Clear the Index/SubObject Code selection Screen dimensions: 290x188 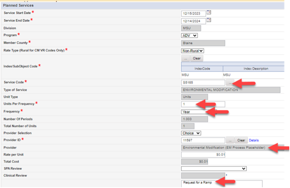pyautogui.click(x=197, y=58)
